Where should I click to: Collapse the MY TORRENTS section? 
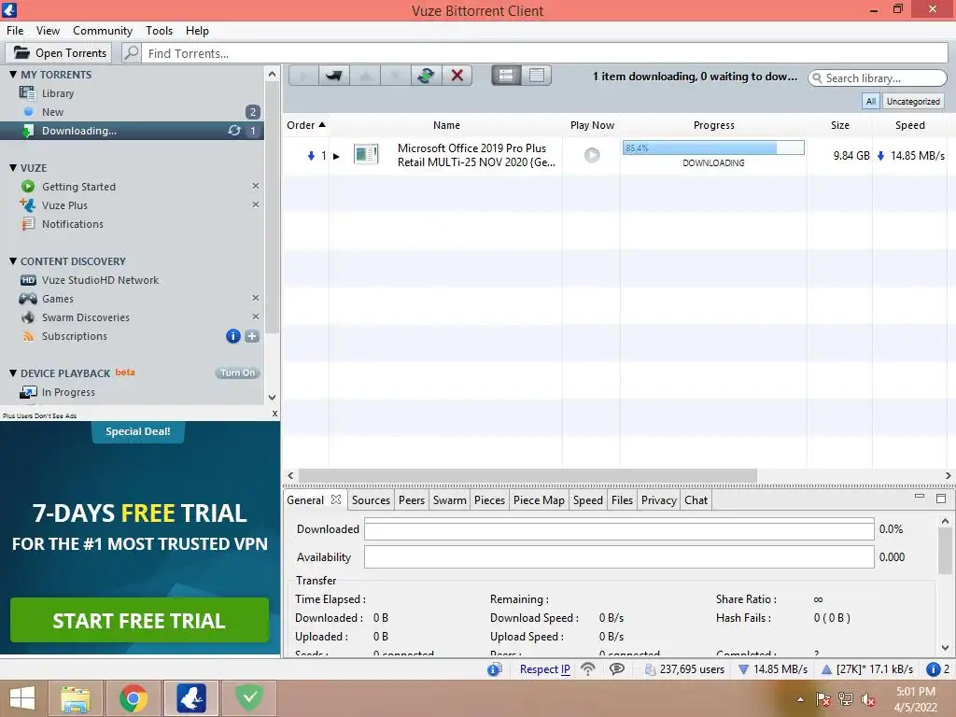click(x=13, y=75)
